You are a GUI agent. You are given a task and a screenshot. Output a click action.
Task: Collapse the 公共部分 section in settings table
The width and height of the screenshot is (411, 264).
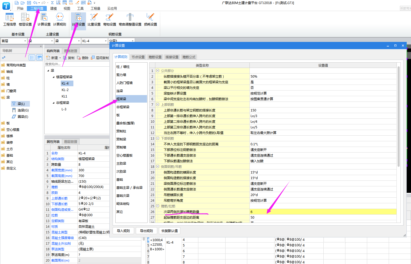(158, 71)
